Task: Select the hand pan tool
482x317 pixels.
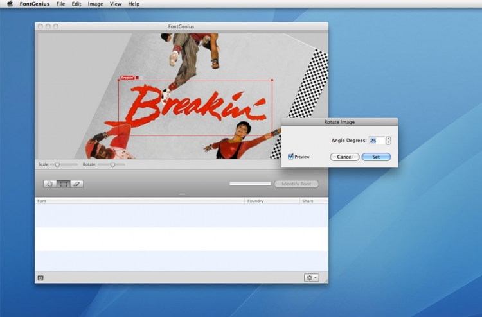Action: pyautogui.click(x=49, y=184)
